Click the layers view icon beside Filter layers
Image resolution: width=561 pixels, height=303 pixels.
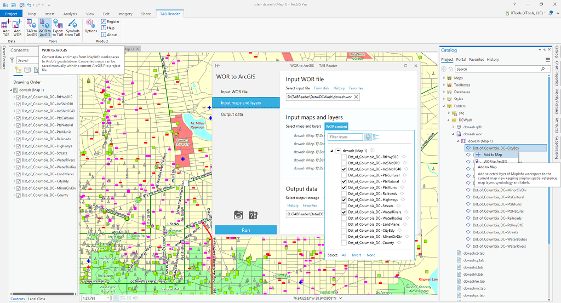[368, 137]
